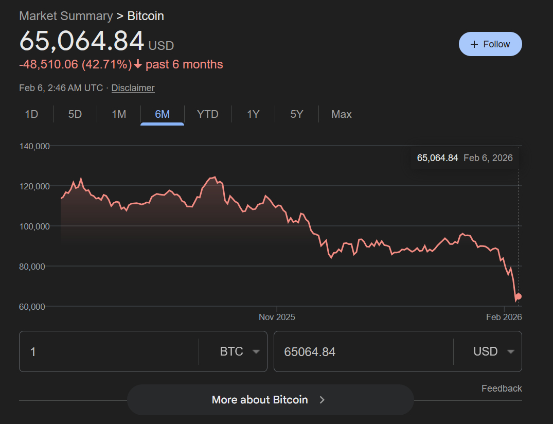Screen dimensions: 553x424
Task: Show the 5Y price chart
Action: tap(297, 114)
